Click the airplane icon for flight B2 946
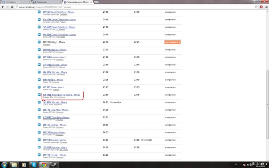 click(x=39, y=12)
